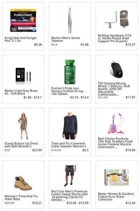140x211 pixels.
Task: Open the Scoop Button Up Dress photo
Action: (x=23, y=126)
